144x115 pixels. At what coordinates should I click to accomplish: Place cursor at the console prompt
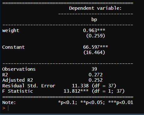8,108
